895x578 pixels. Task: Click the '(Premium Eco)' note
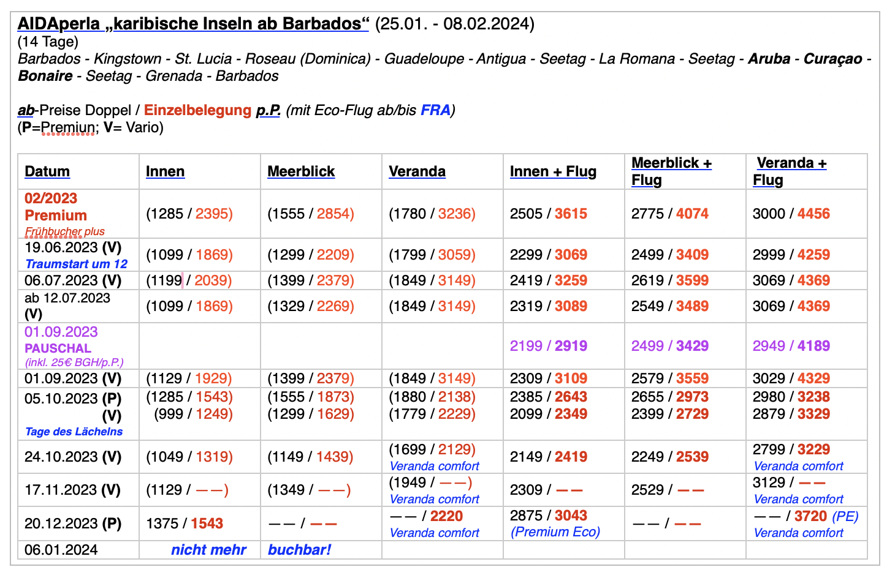555,532
